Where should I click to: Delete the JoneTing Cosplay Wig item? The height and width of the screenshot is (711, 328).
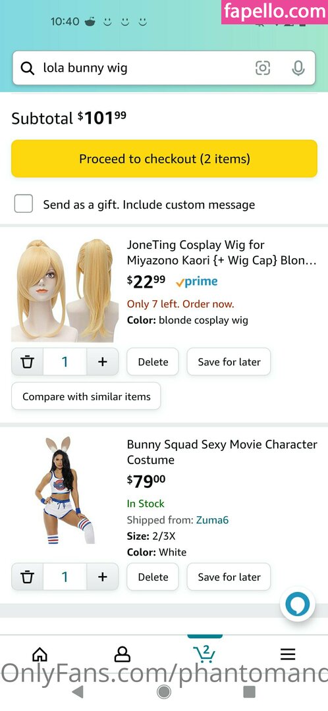pyautogui.click(x=153, y=362)
